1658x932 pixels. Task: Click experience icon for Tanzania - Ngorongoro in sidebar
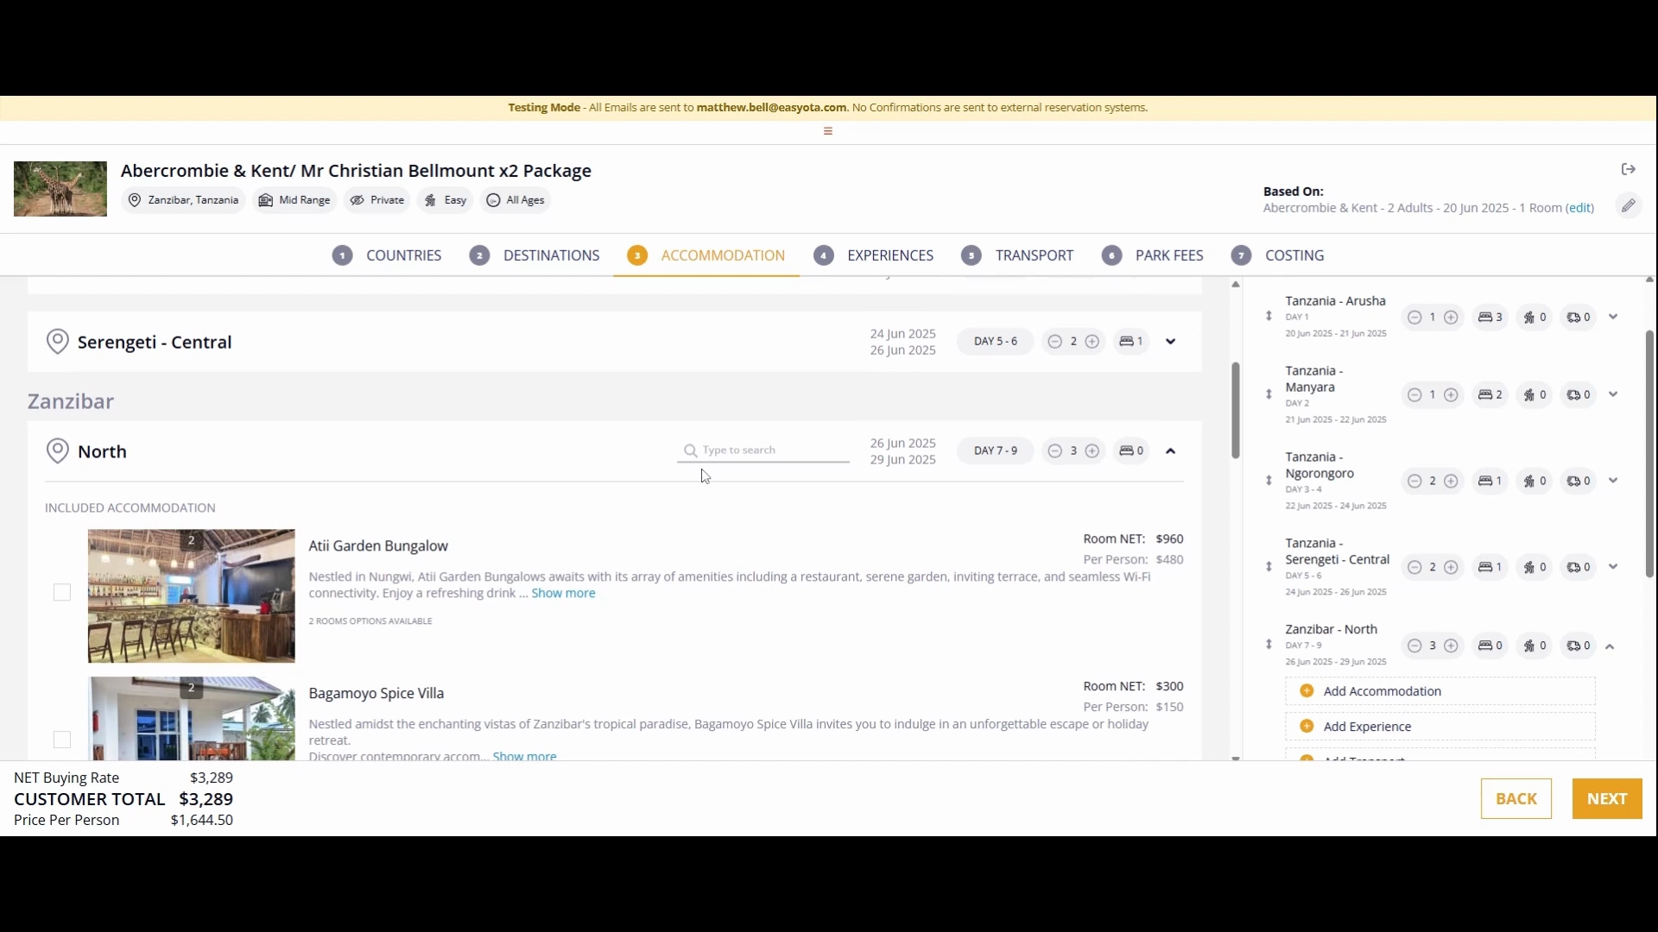pos(1529,482)
